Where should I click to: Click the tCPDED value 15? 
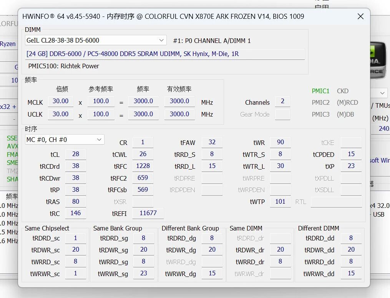point(351,154)
